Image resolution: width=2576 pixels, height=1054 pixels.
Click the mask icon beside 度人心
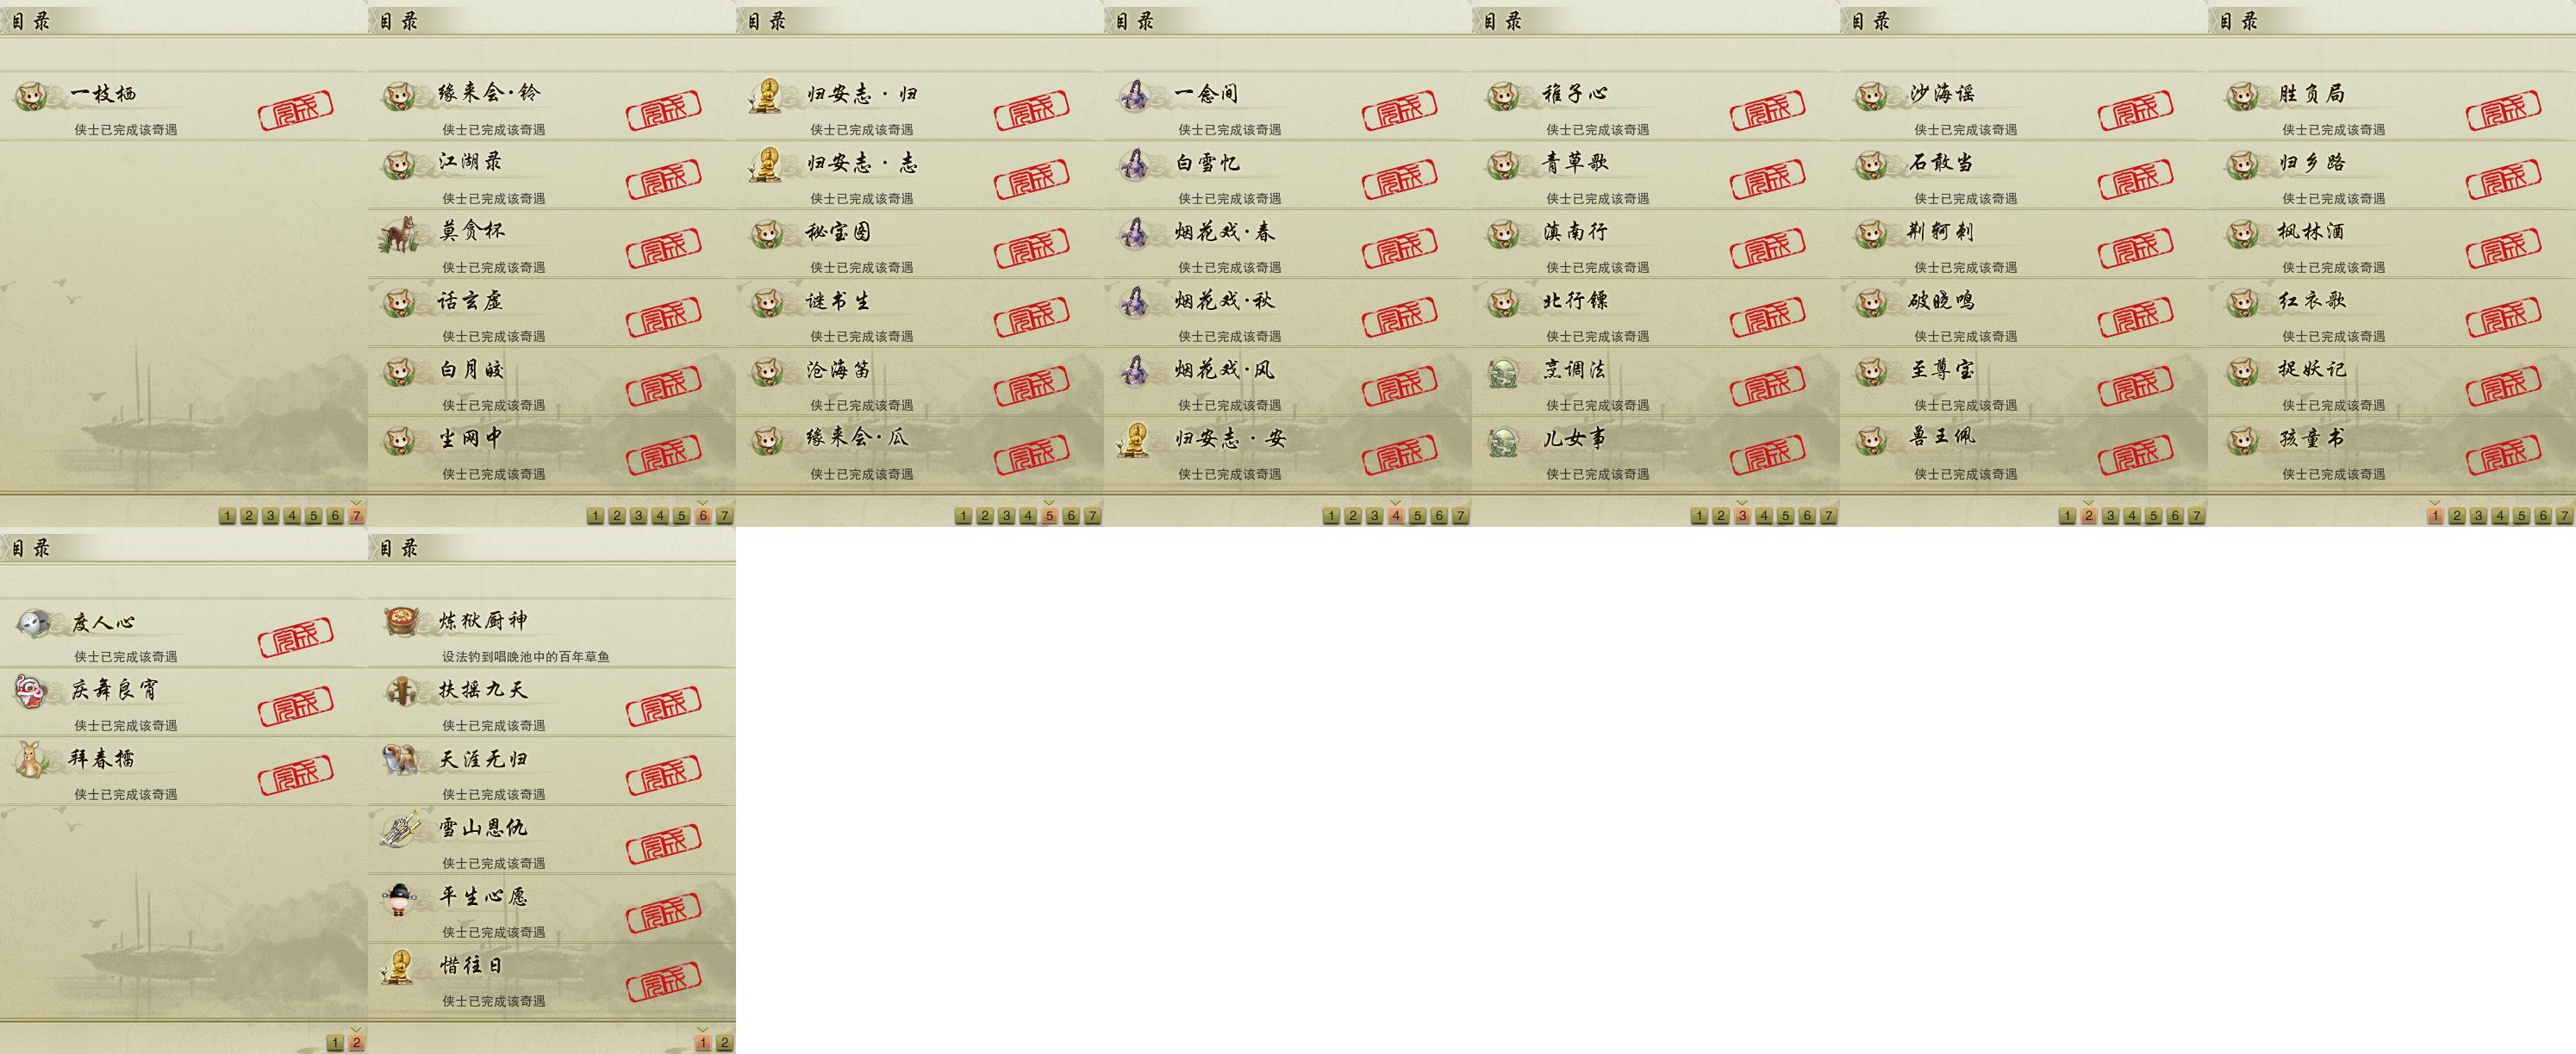pos(32,623)
